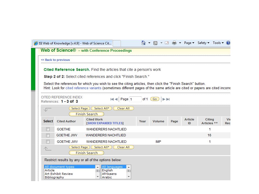259x194 pixels.
Task: Click the Back to previous link
Action: point(55,60)
